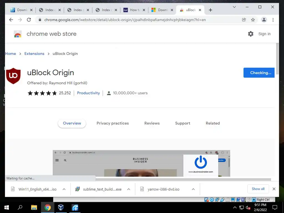
Task: Close the Microsoft Download tab
Action: (x=172, y=10)
